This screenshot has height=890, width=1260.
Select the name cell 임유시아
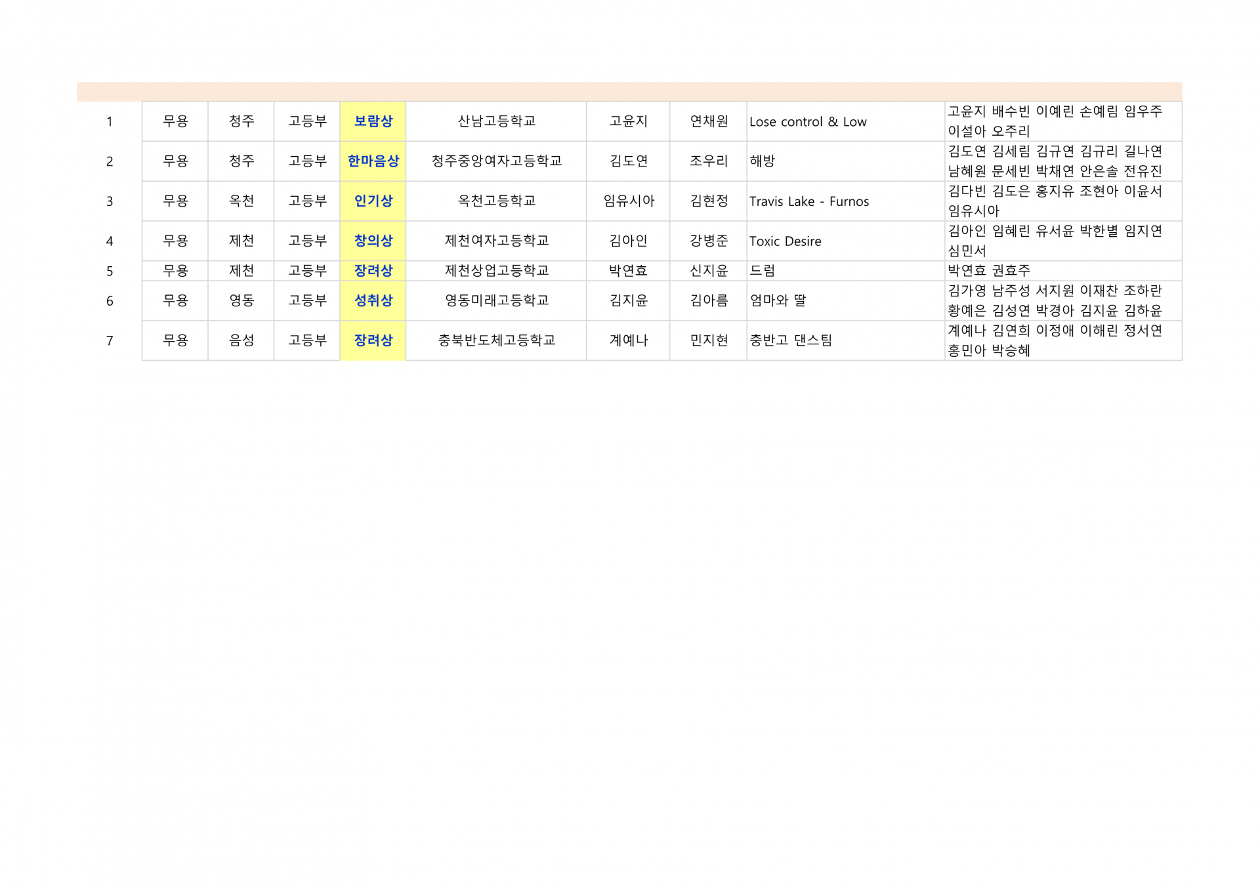coord(628,201)
